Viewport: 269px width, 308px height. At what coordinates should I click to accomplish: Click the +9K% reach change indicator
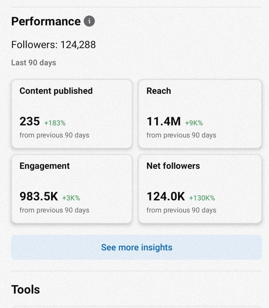194,123
